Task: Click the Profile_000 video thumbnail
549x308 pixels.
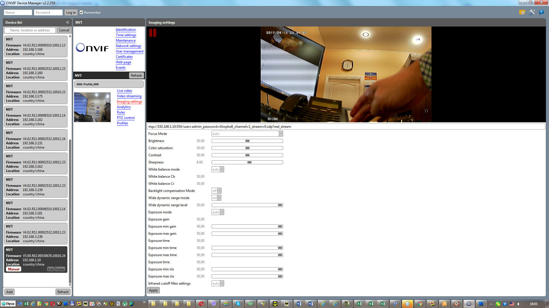Action: click(x=92, y=107)
